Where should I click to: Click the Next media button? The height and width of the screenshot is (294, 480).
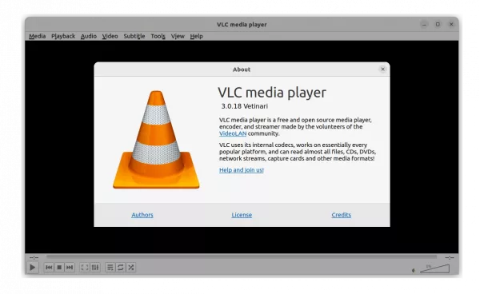pyautogui.click(x=70, y=268)
